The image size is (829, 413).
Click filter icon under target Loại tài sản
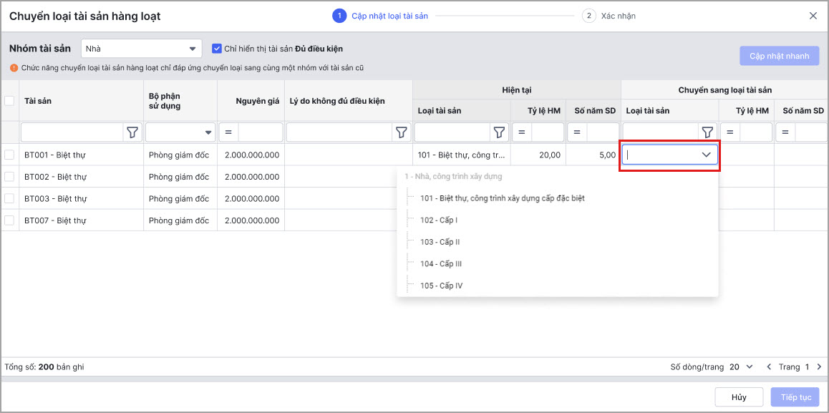[x=707, y=132]
